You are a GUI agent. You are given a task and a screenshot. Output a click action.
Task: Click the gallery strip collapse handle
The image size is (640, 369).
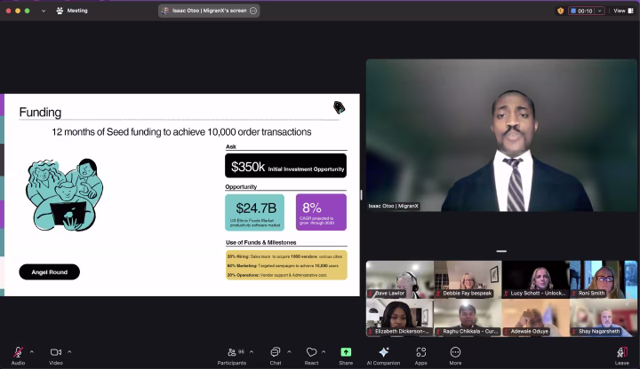coord(501,251)
